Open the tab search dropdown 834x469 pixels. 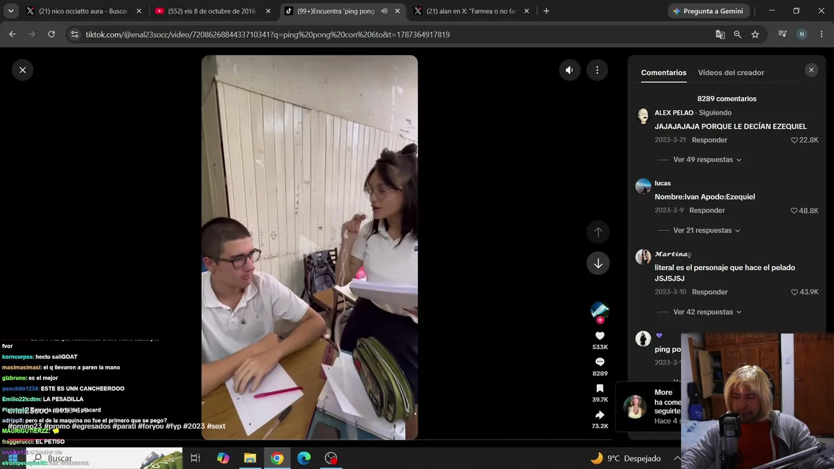pyautogui.click(x=10, y=11)
